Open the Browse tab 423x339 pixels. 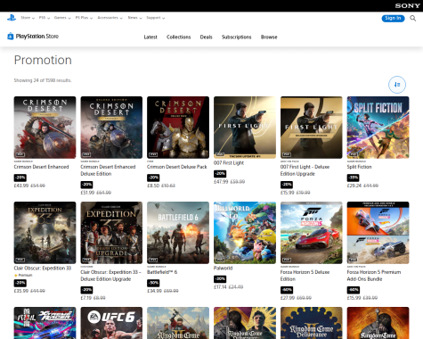pos(269,37)
